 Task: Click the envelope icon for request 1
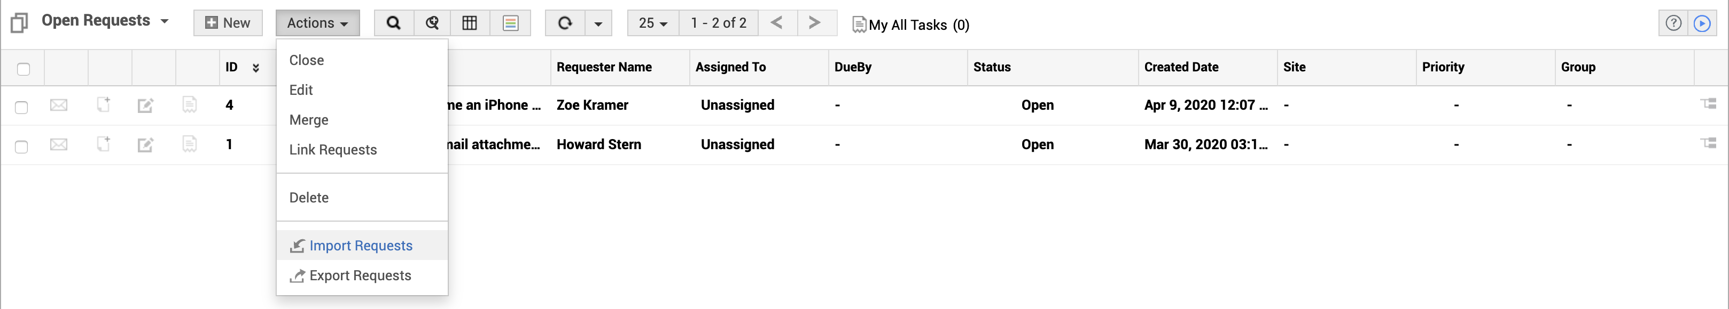coord(59,144)
